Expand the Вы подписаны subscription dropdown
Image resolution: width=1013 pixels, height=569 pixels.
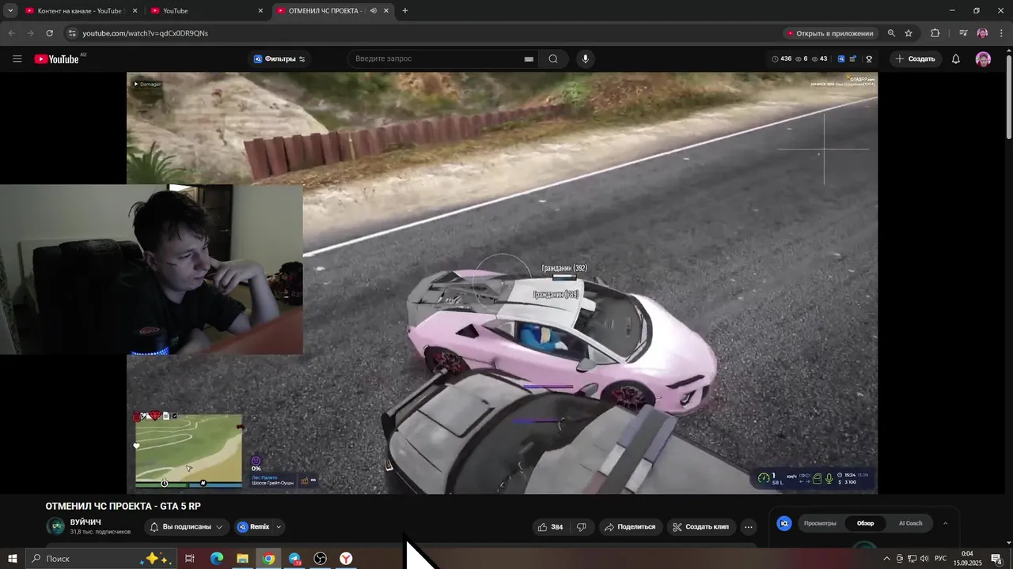click(188, 527)
